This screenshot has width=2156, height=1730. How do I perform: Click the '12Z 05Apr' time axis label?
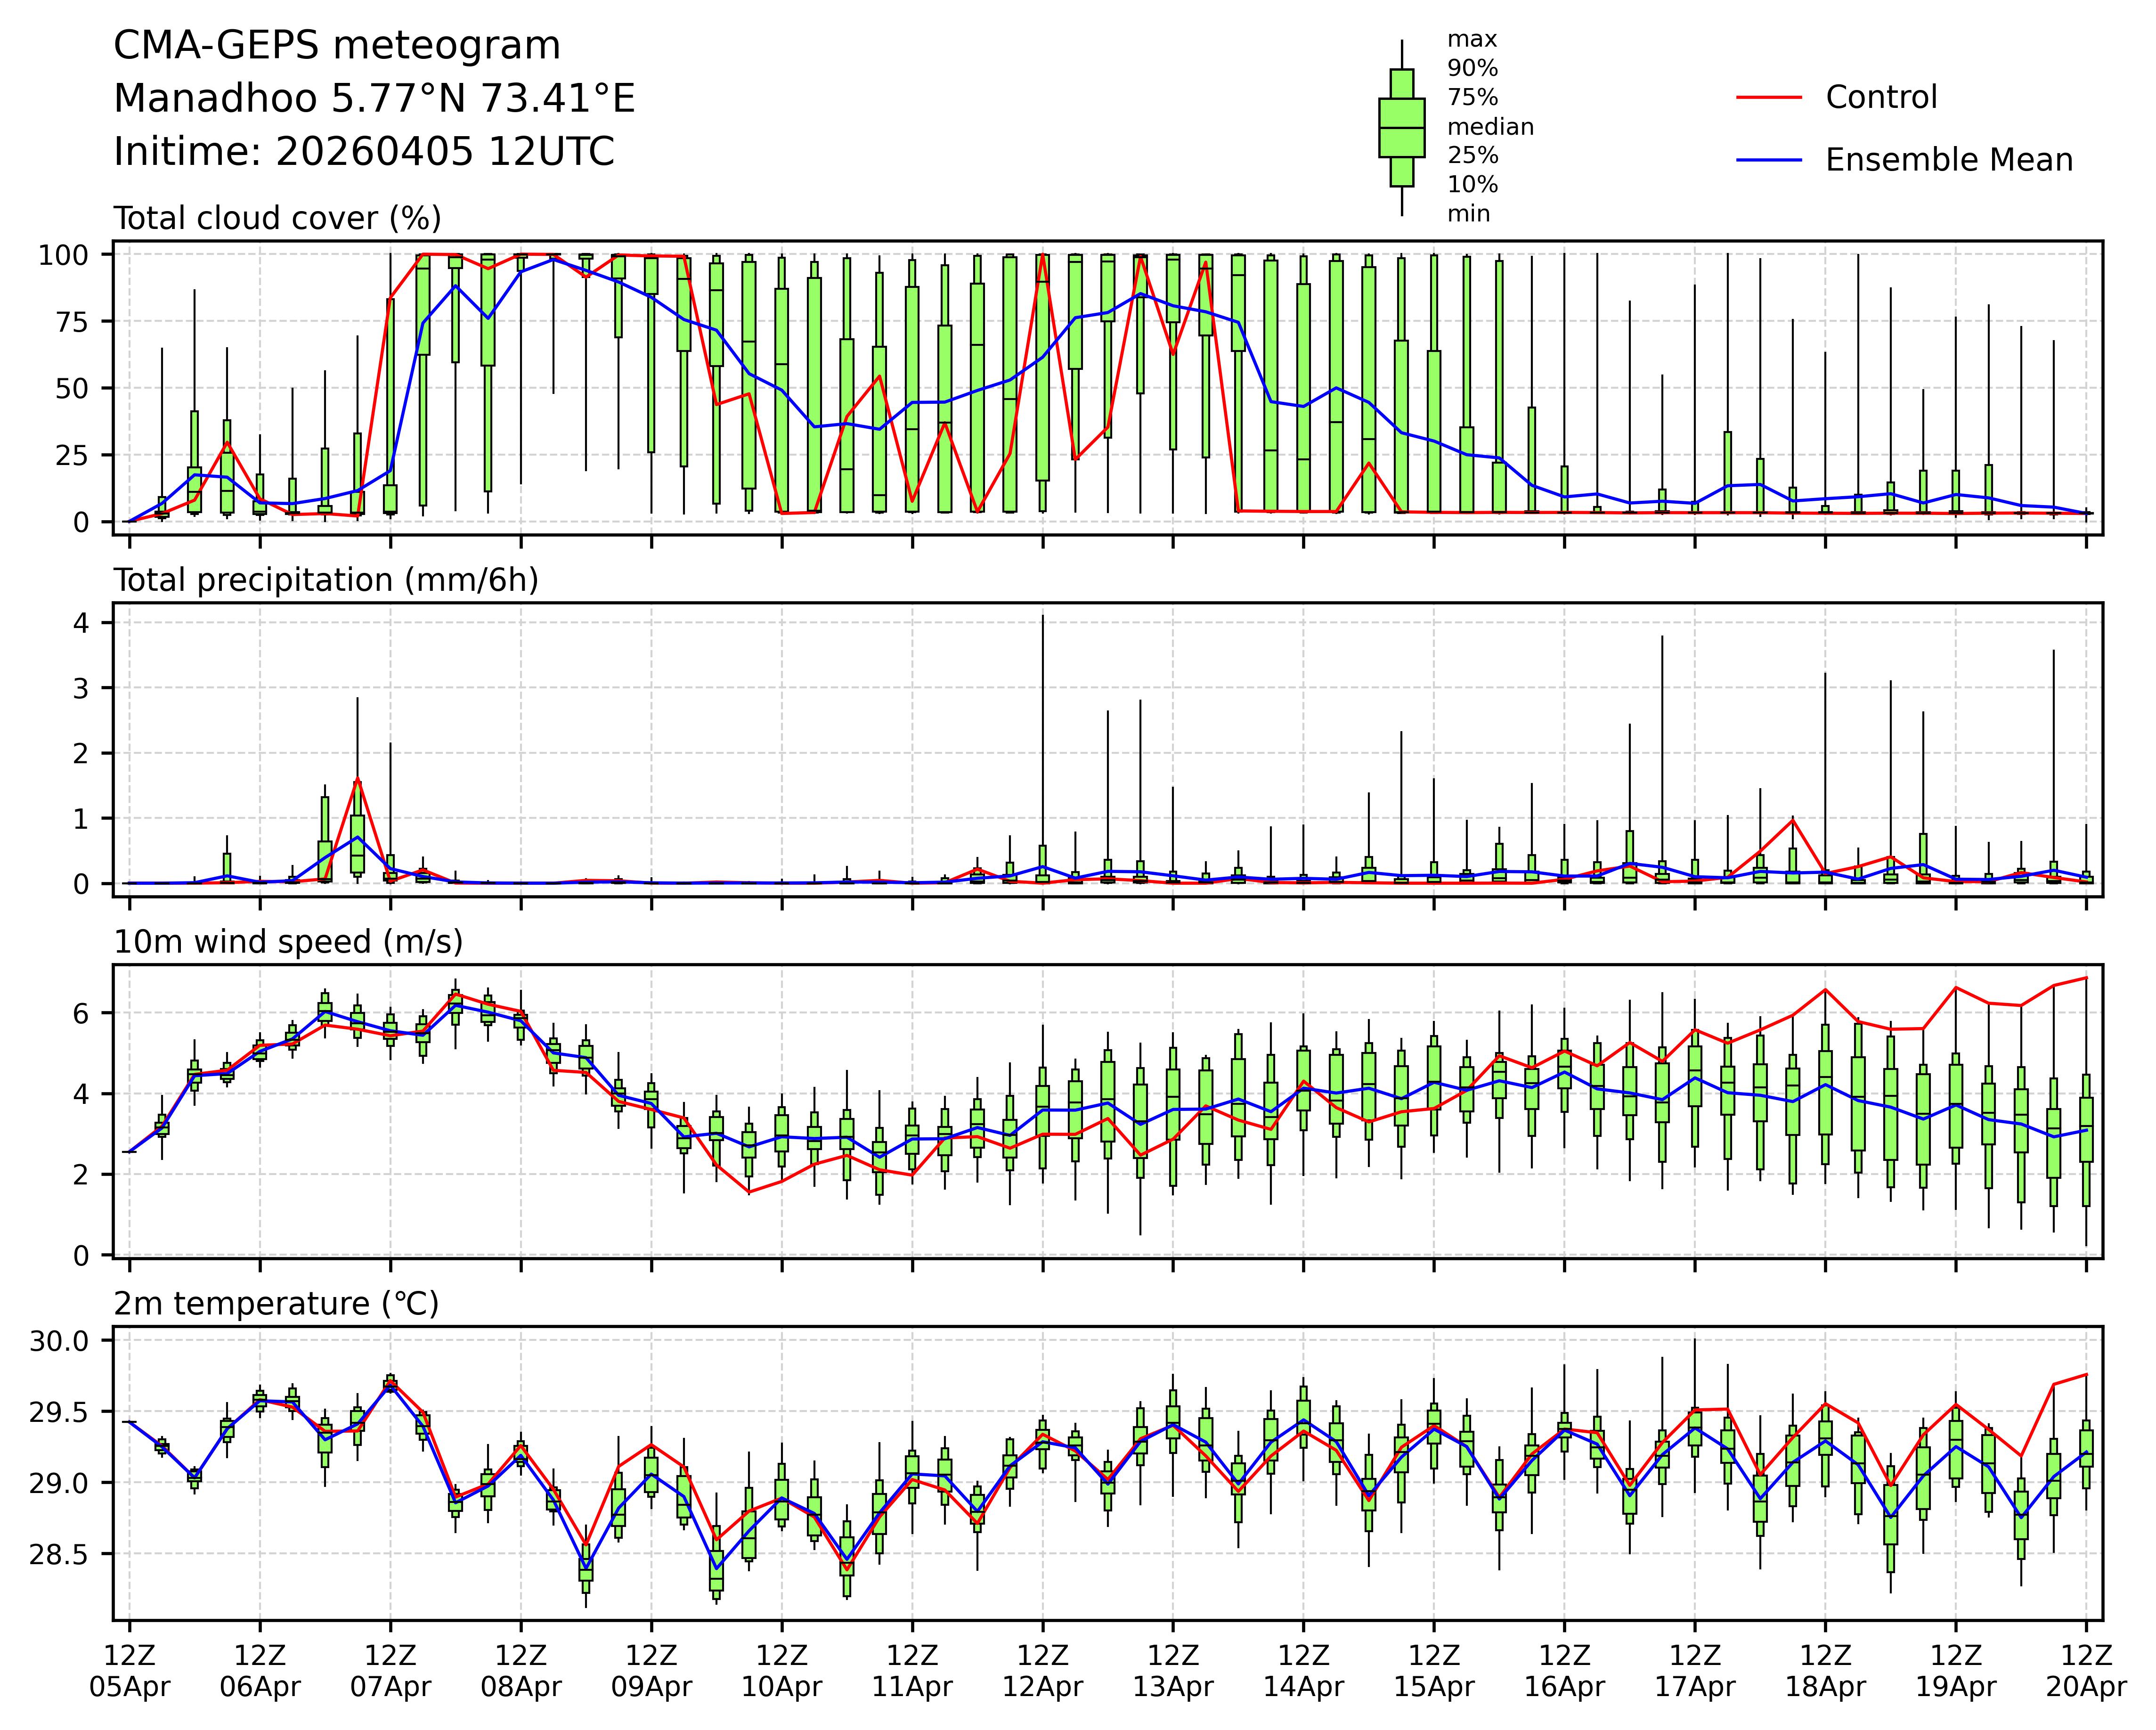point(129,1670)
